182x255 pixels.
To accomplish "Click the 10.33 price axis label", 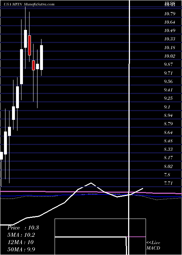I will (x=170, y=39).
